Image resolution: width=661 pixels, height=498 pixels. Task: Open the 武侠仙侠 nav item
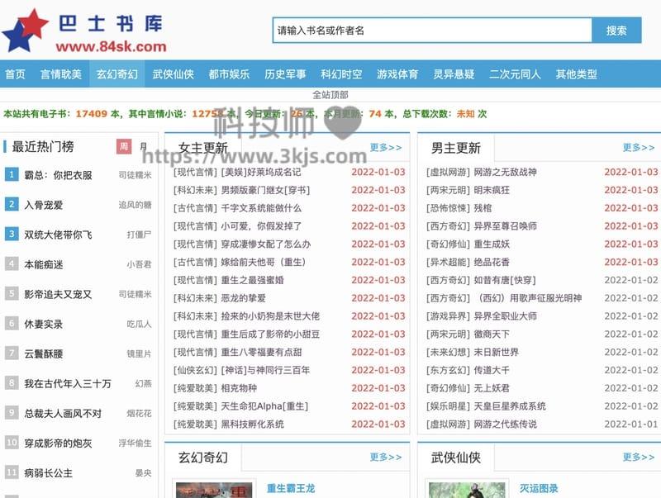click(x=173, y=74)
